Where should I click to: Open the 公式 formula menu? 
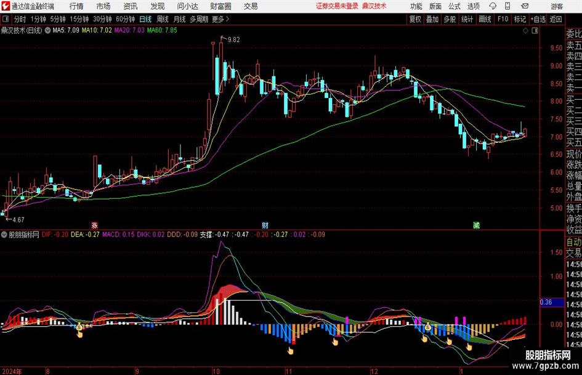[455, 6]
